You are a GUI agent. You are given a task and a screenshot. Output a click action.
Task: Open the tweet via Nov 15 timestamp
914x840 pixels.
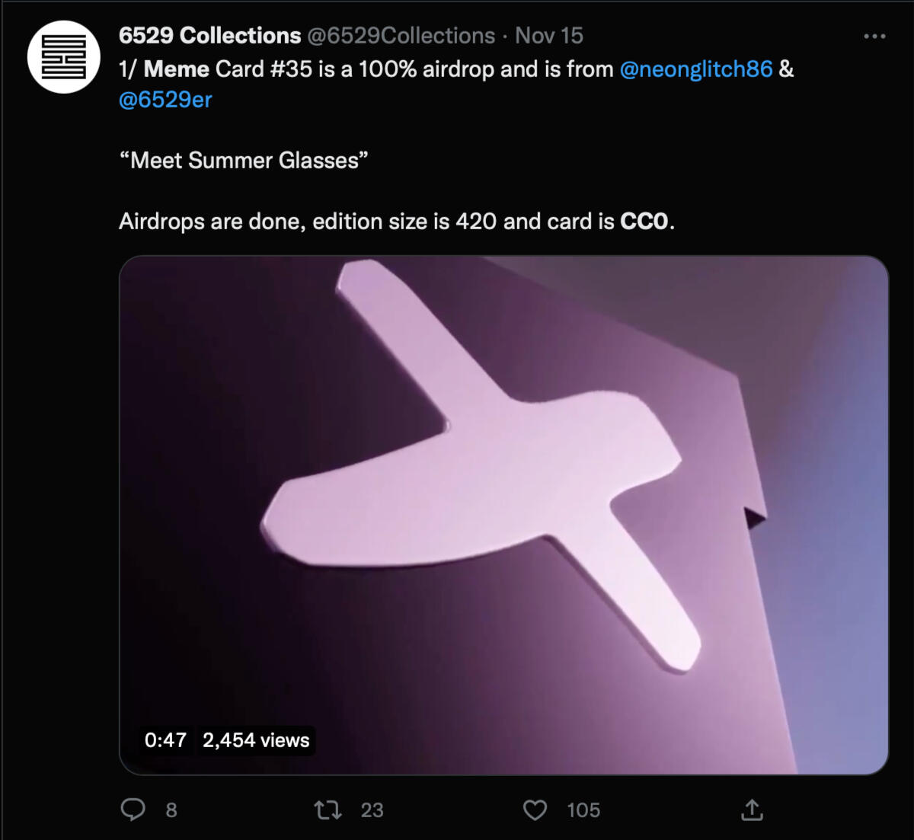point(548,36)
